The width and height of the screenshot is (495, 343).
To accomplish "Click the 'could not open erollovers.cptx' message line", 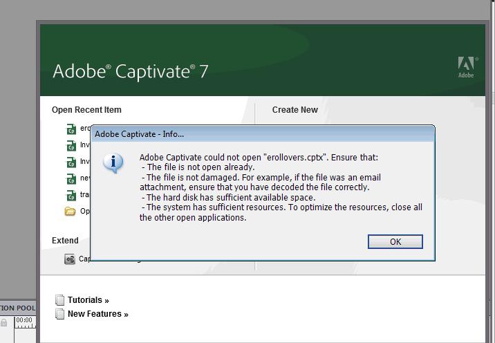I will coord(259,157).
